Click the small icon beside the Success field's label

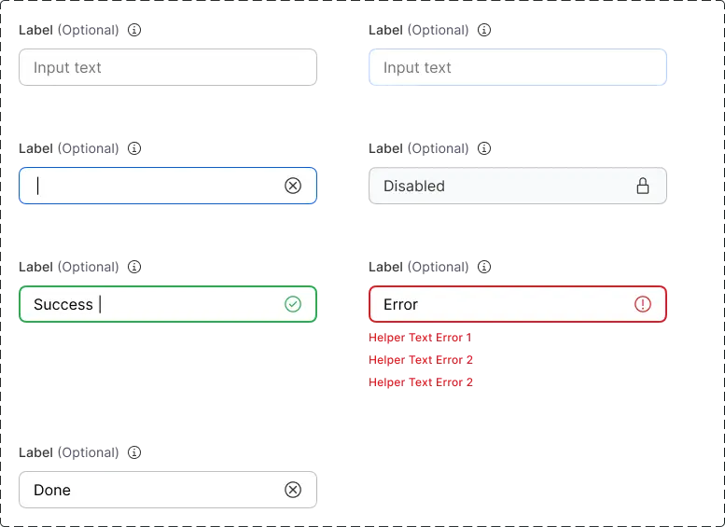pos(134,266)
